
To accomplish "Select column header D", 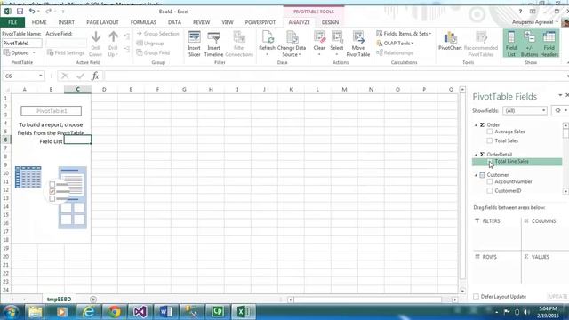I will click(104, 89).
